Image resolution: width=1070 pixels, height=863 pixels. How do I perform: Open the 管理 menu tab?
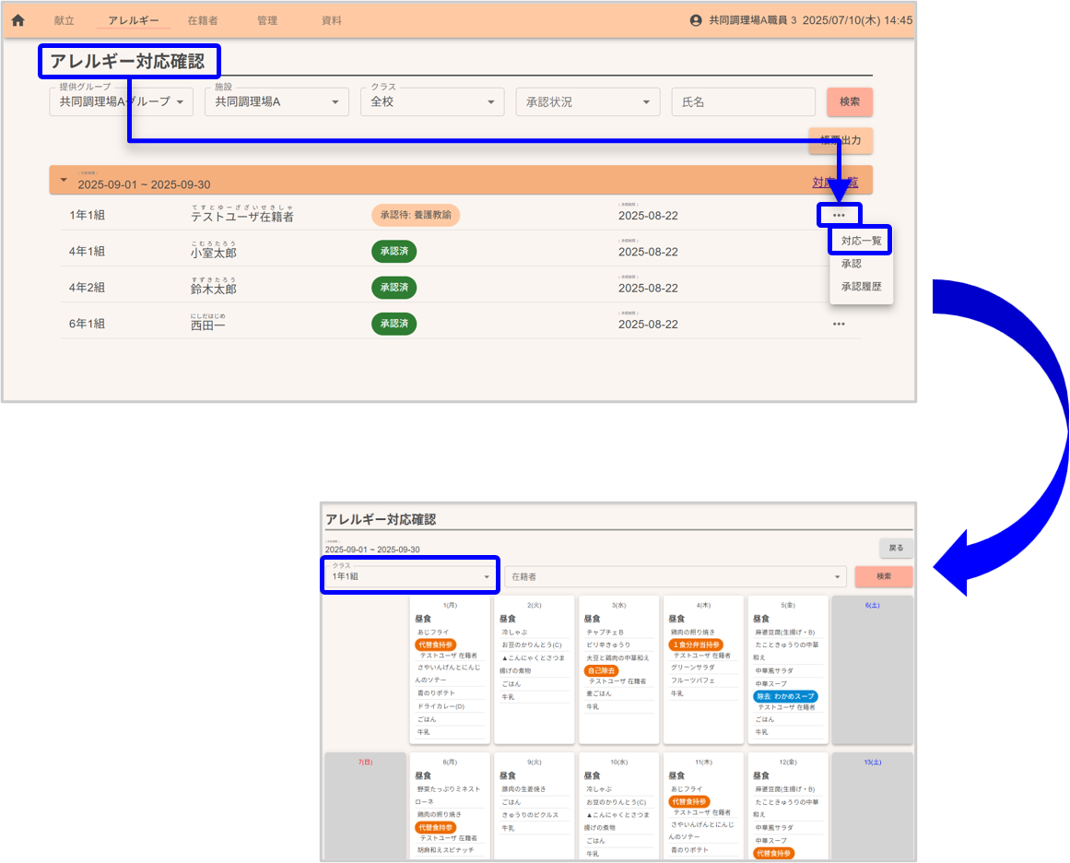click(x=267, y=20)
